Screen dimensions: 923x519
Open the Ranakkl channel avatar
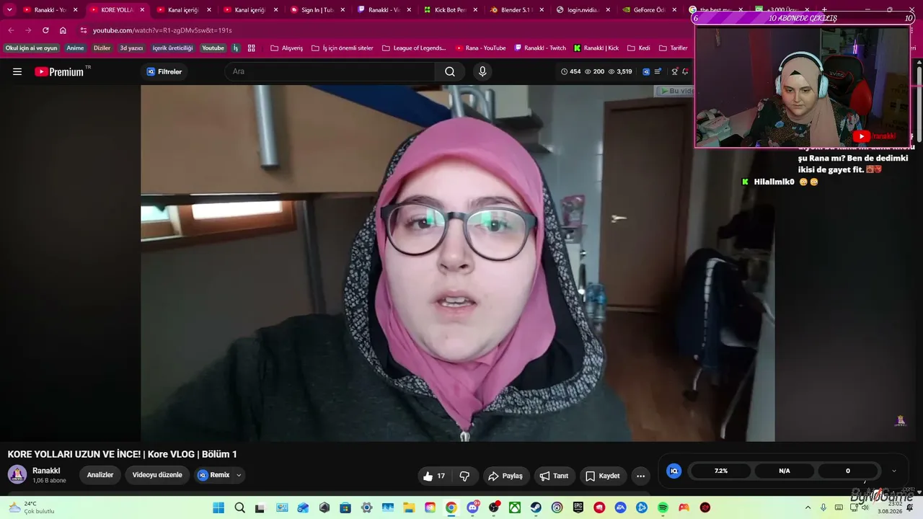click(17, 474)
